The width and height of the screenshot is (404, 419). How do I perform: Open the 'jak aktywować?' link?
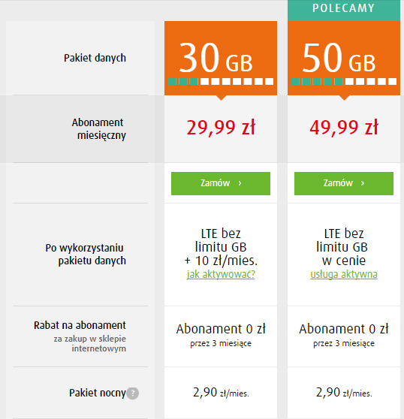[x=221, y=274]
